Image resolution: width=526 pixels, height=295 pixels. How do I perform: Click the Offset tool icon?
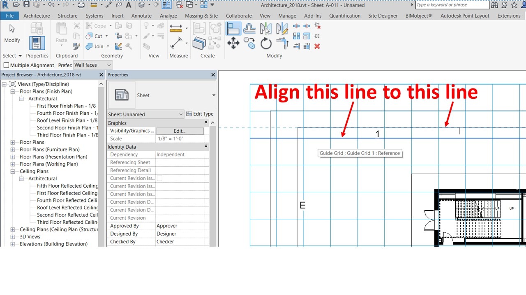(249, 29)
